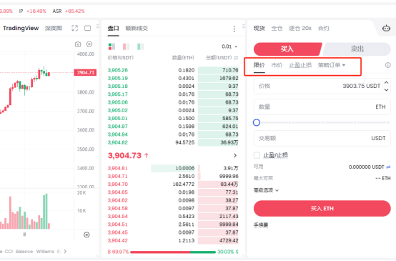Tick the 止盈/止损 checkbox
The width and height of the screenshot is (396, 261).
point(257,155)
